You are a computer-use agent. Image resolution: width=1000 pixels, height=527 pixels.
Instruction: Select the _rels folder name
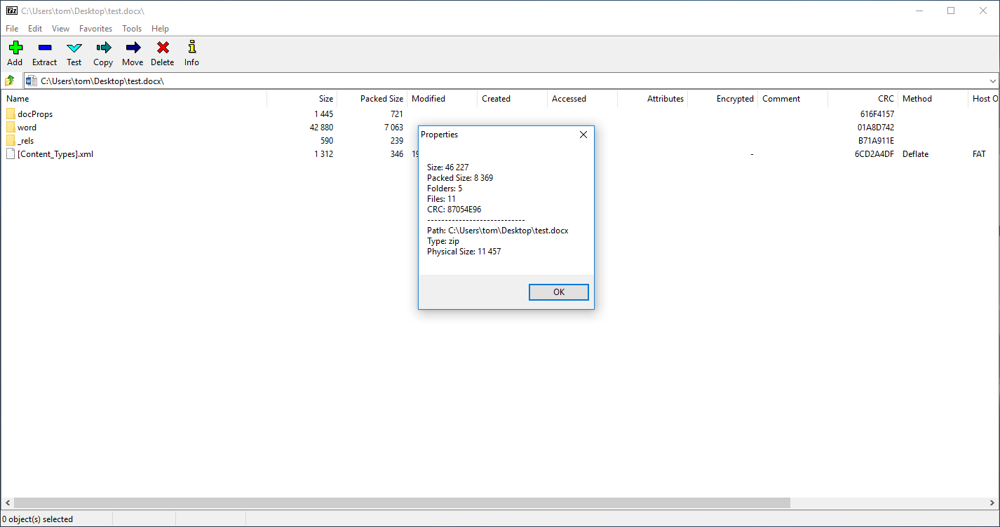click(25, 140)
